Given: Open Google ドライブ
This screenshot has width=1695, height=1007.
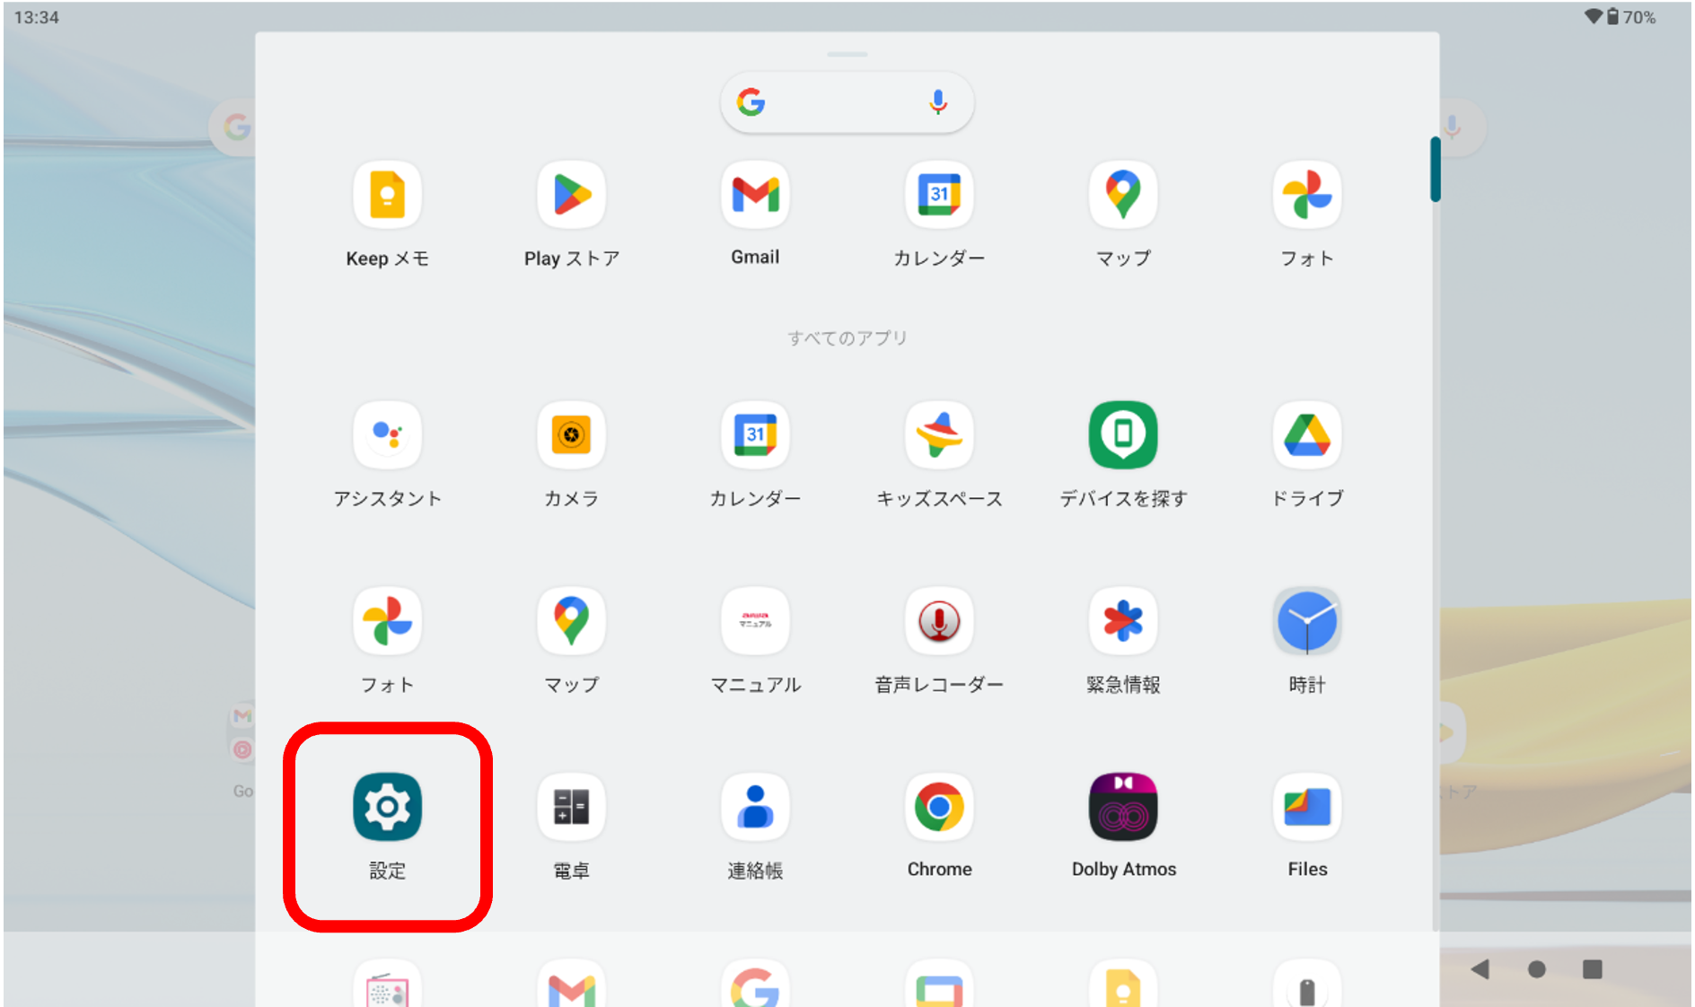Looking at the screenshot, I should pyautogui.click(x=1307, y=435).
